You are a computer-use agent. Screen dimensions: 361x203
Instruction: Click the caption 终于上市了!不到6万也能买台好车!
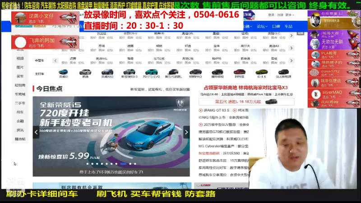[x=111, y=172]
